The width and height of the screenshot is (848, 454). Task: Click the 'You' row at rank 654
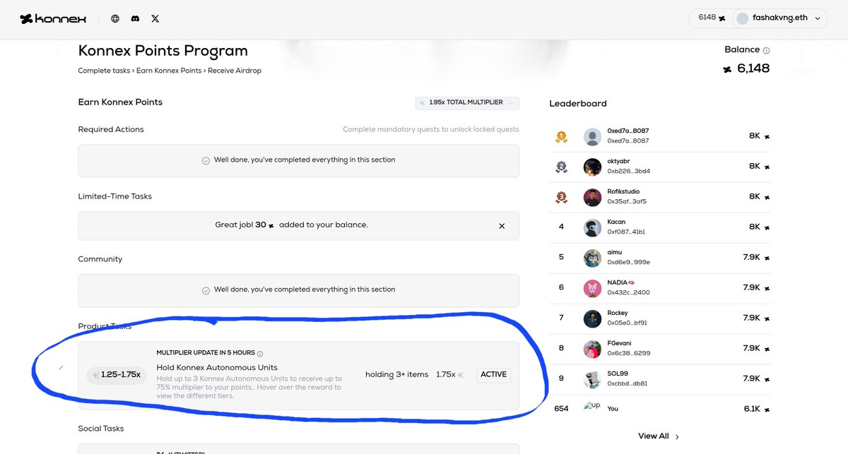pos(659,409)
